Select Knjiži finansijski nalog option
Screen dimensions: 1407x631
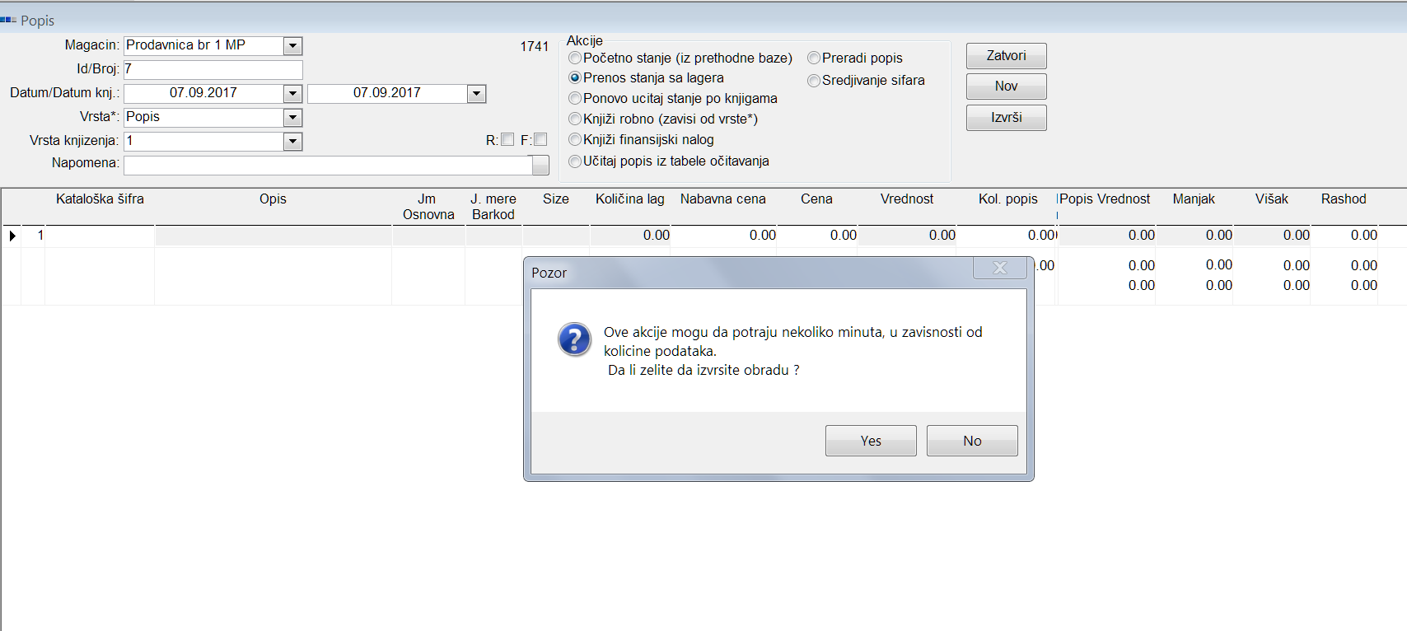pos(575,140)
